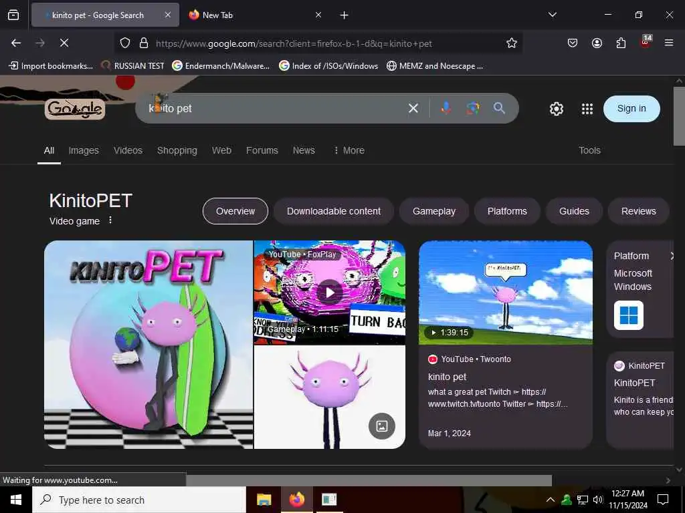Select Downloadable content chip
This screenshot has height=513, width=685.
[334, 211]
